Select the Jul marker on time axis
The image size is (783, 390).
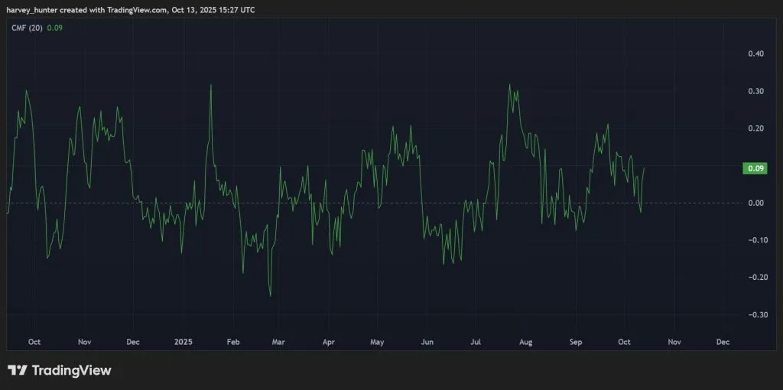(x=476, y=342)
